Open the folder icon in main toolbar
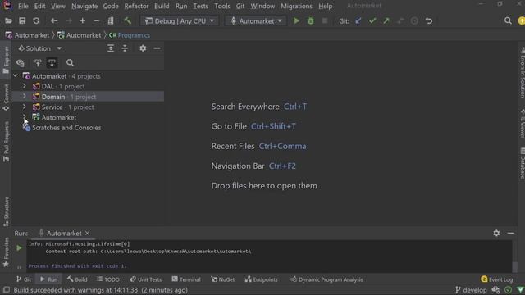 [x=8, y=21]
